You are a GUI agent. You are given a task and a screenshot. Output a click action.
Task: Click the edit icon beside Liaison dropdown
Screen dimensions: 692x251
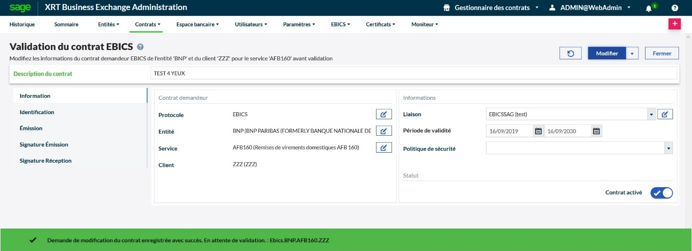pyautogui.click(x=664, y=114)
